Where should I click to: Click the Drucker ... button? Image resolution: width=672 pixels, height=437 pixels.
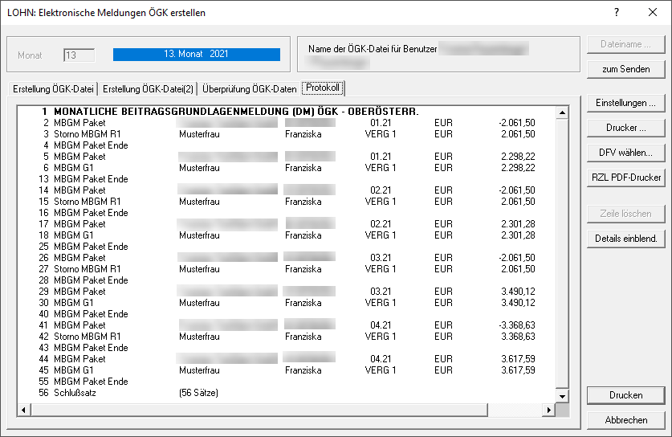(x=625, y=128)
